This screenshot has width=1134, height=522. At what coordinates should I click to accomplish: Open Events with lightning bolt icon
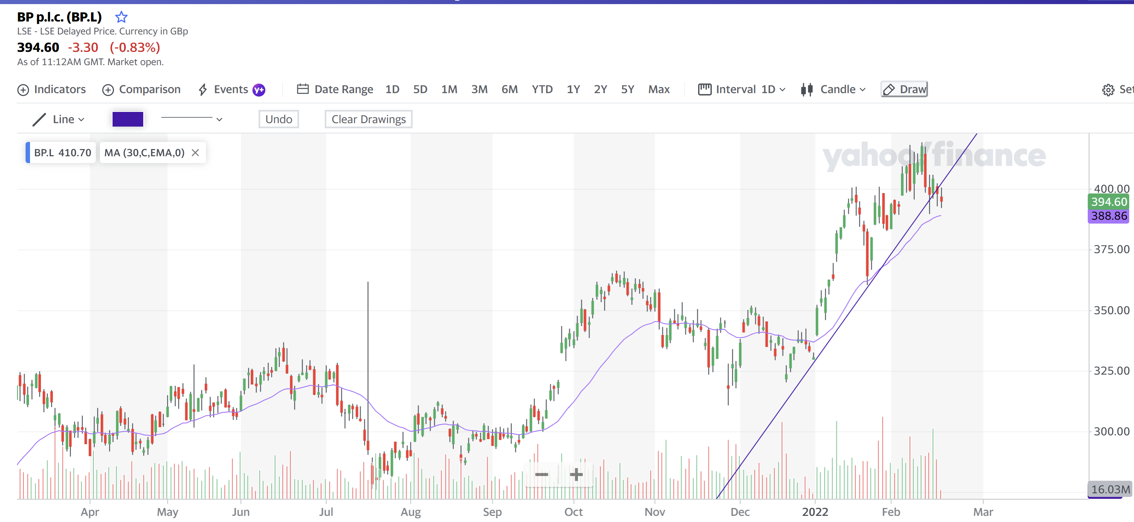coord(223,89)
